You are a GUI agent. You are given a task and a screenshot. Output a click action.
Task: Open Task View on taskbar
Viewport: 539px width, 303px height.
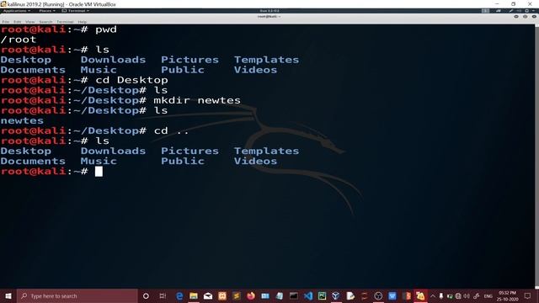pyautogui.click(x=163, y=295)
